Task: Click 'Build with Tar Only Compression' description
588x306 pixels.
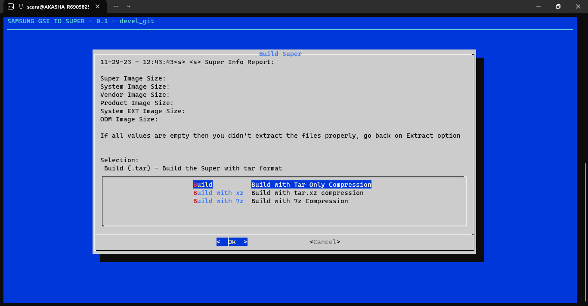Action: coord(311,185)
